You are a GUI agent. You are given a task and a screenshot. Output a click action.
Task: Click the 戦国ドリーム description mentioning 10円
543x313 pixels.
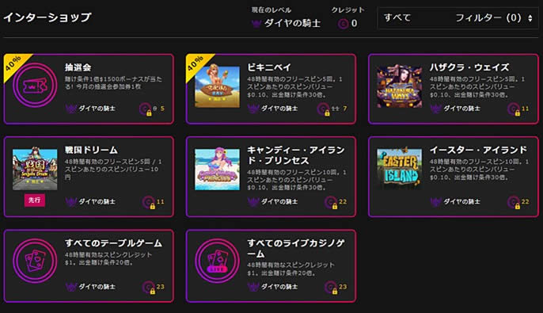113,170
